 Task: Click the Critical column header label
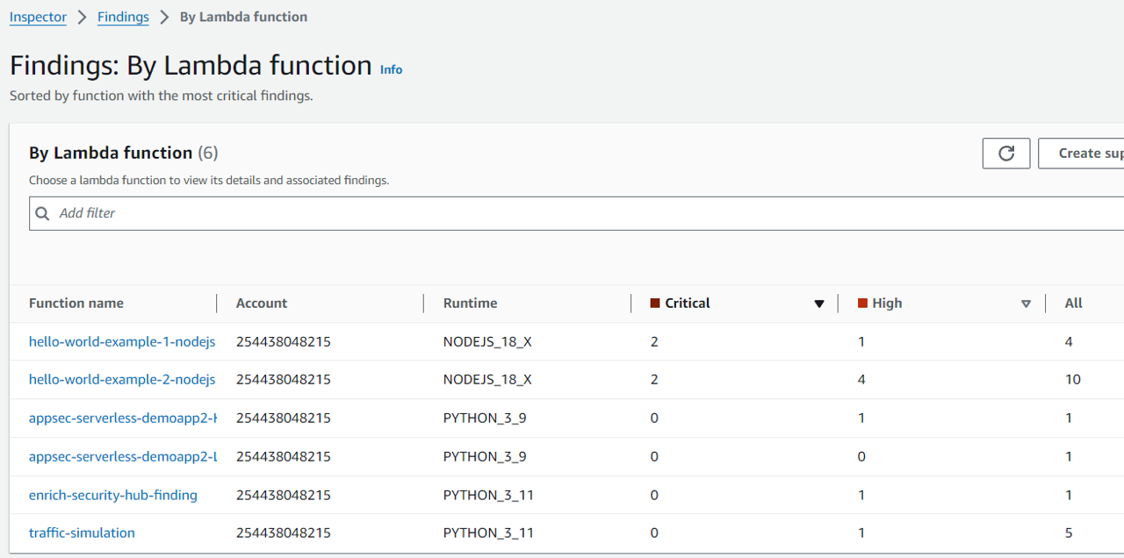[x=688, y=303]
